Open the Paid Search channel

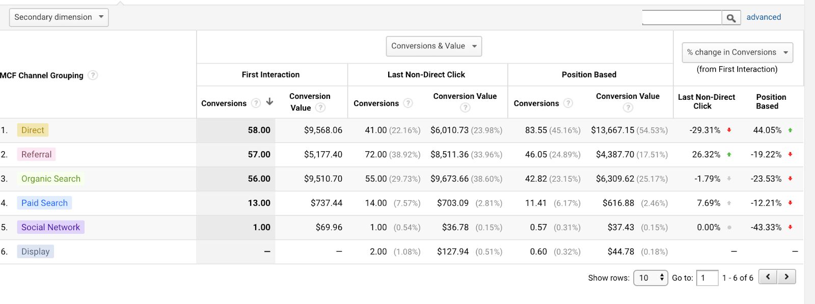[44, 203]
